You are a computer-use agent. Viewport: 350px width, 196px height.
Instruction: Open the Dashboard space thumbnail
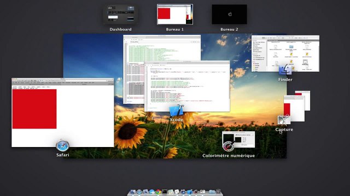pyautogui.click(x=120, y=15)
